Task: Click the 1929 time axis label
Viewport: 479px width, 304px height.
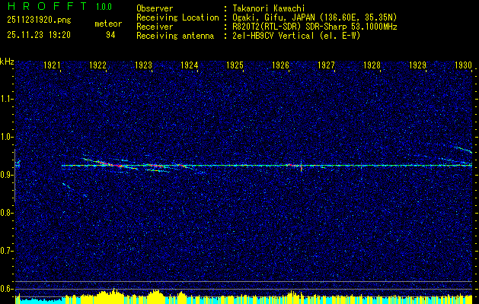Action: tap(417, 65)
